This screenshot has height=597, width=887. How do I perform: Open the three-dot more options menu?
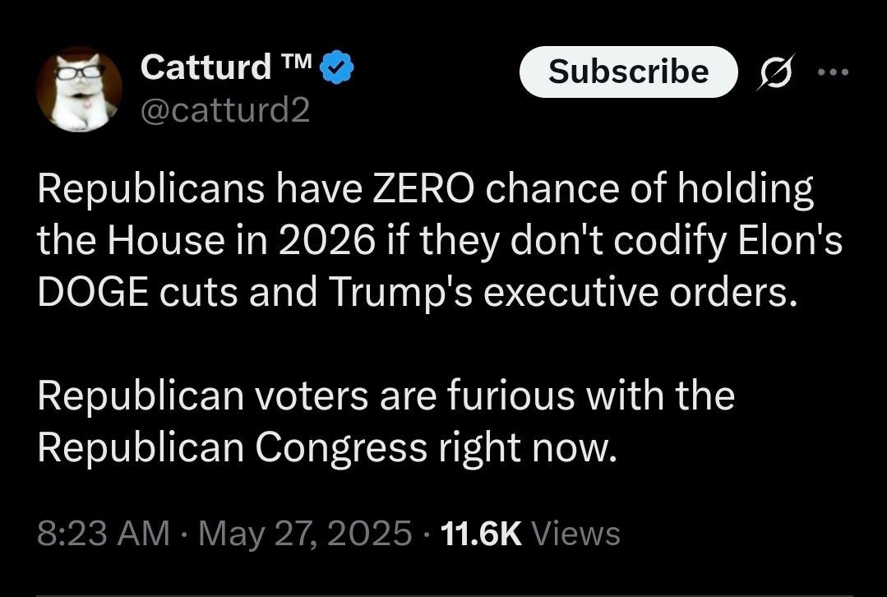[833, 72]
